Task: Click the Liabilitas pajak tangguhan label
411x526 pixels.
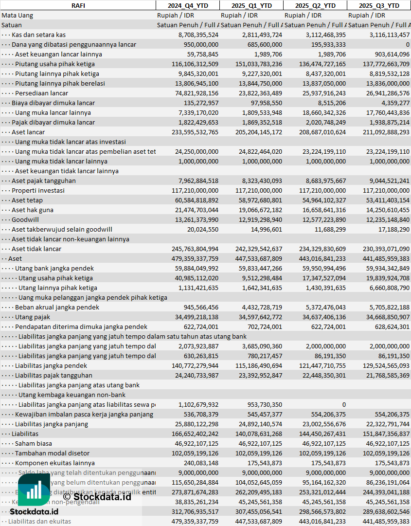Action: 54,375
